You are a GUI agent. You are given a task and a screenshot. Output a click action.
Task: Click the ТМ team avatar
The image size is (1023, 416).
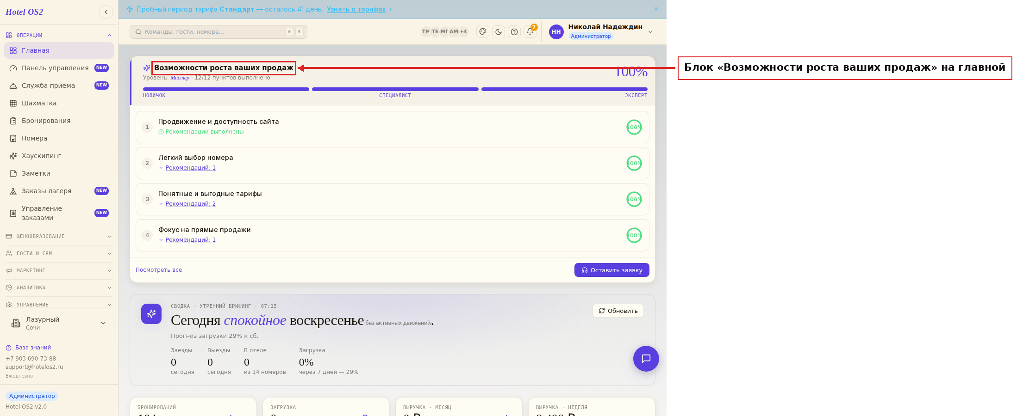[x=425, y=32]
